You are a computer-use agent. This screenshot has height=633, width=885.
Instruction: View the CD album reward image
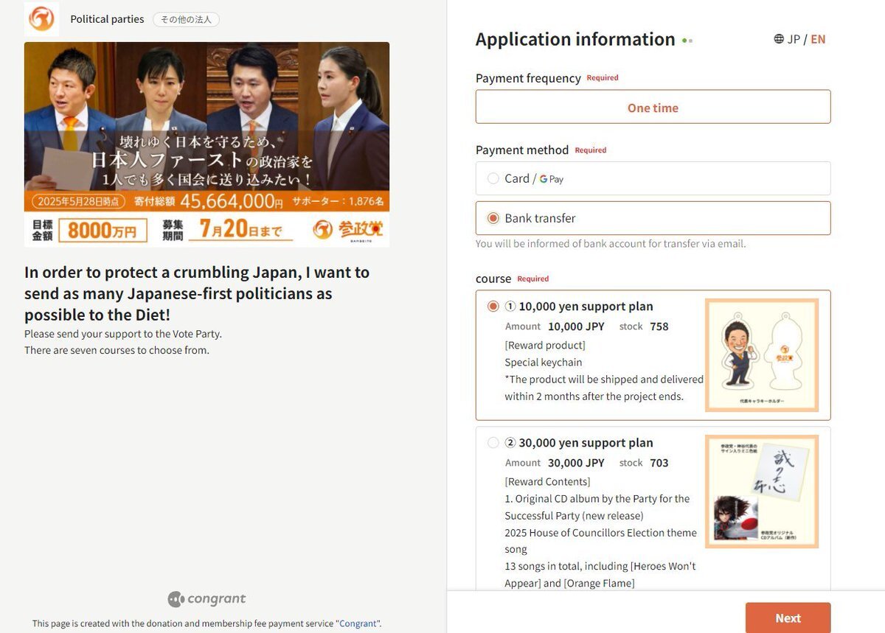tap(762, 492)
